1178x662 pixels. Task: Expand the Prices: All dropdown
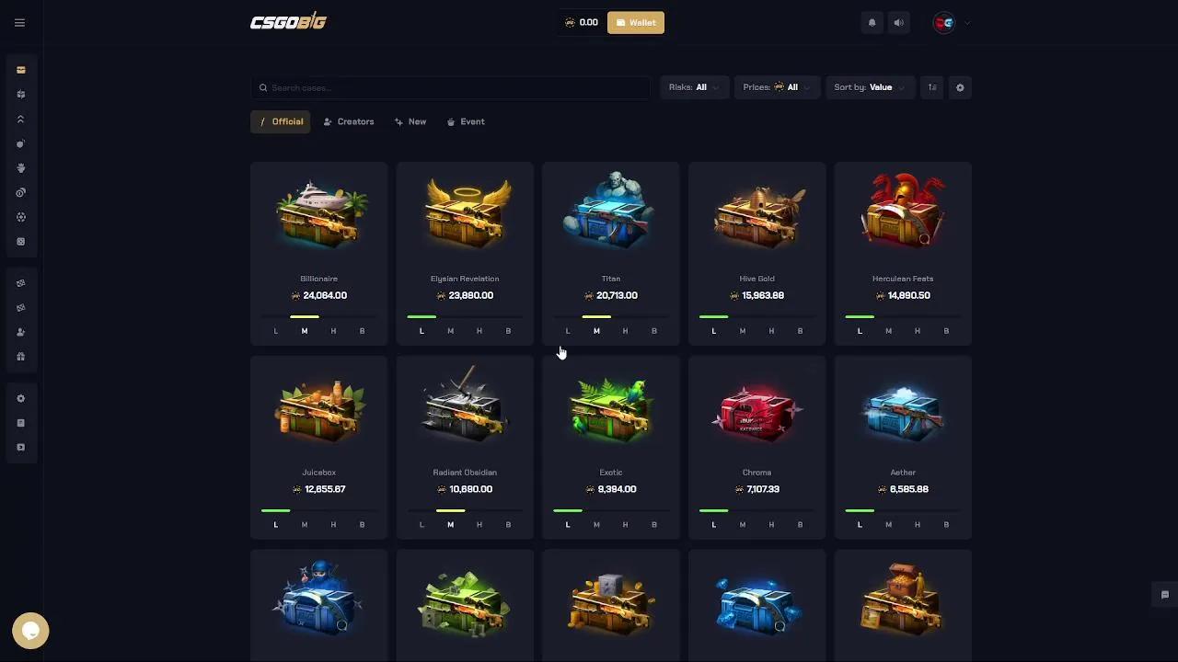pos(778,87)
